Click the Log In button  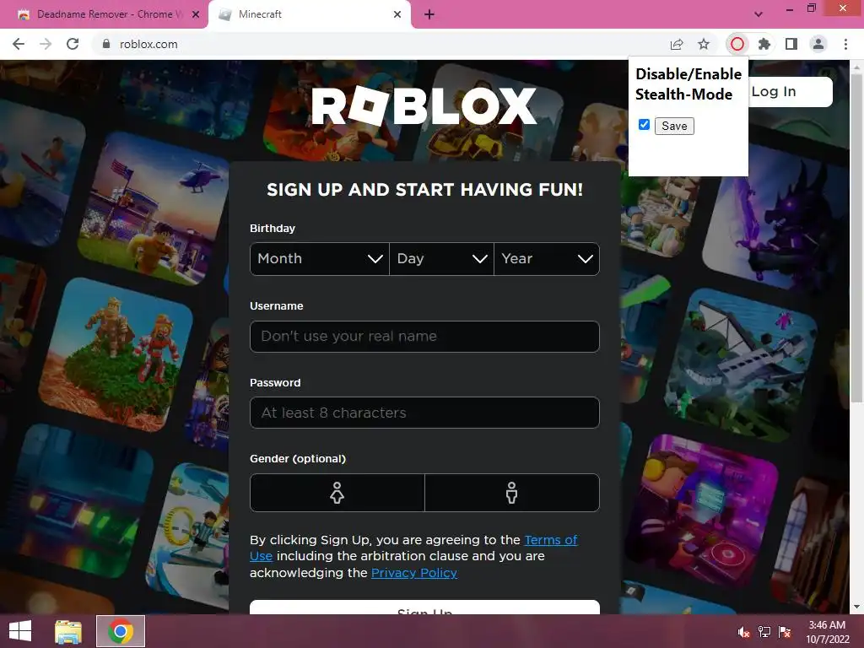pyautogui.click(x=790, y=91)
